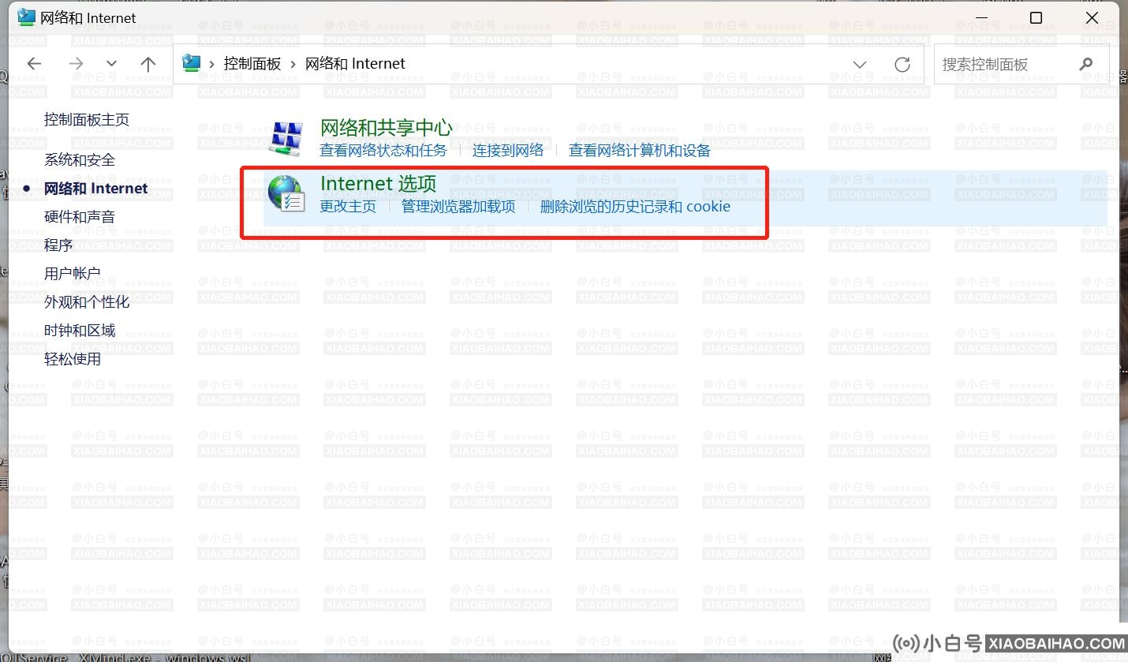Open 外观和个性化 category
The image size is (1128, 662).
[87, 301]
